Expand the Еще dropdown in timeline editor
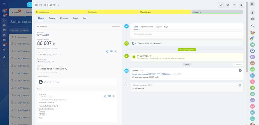The height and width of the screenshot is (125, 259). (x=167, y=27)
